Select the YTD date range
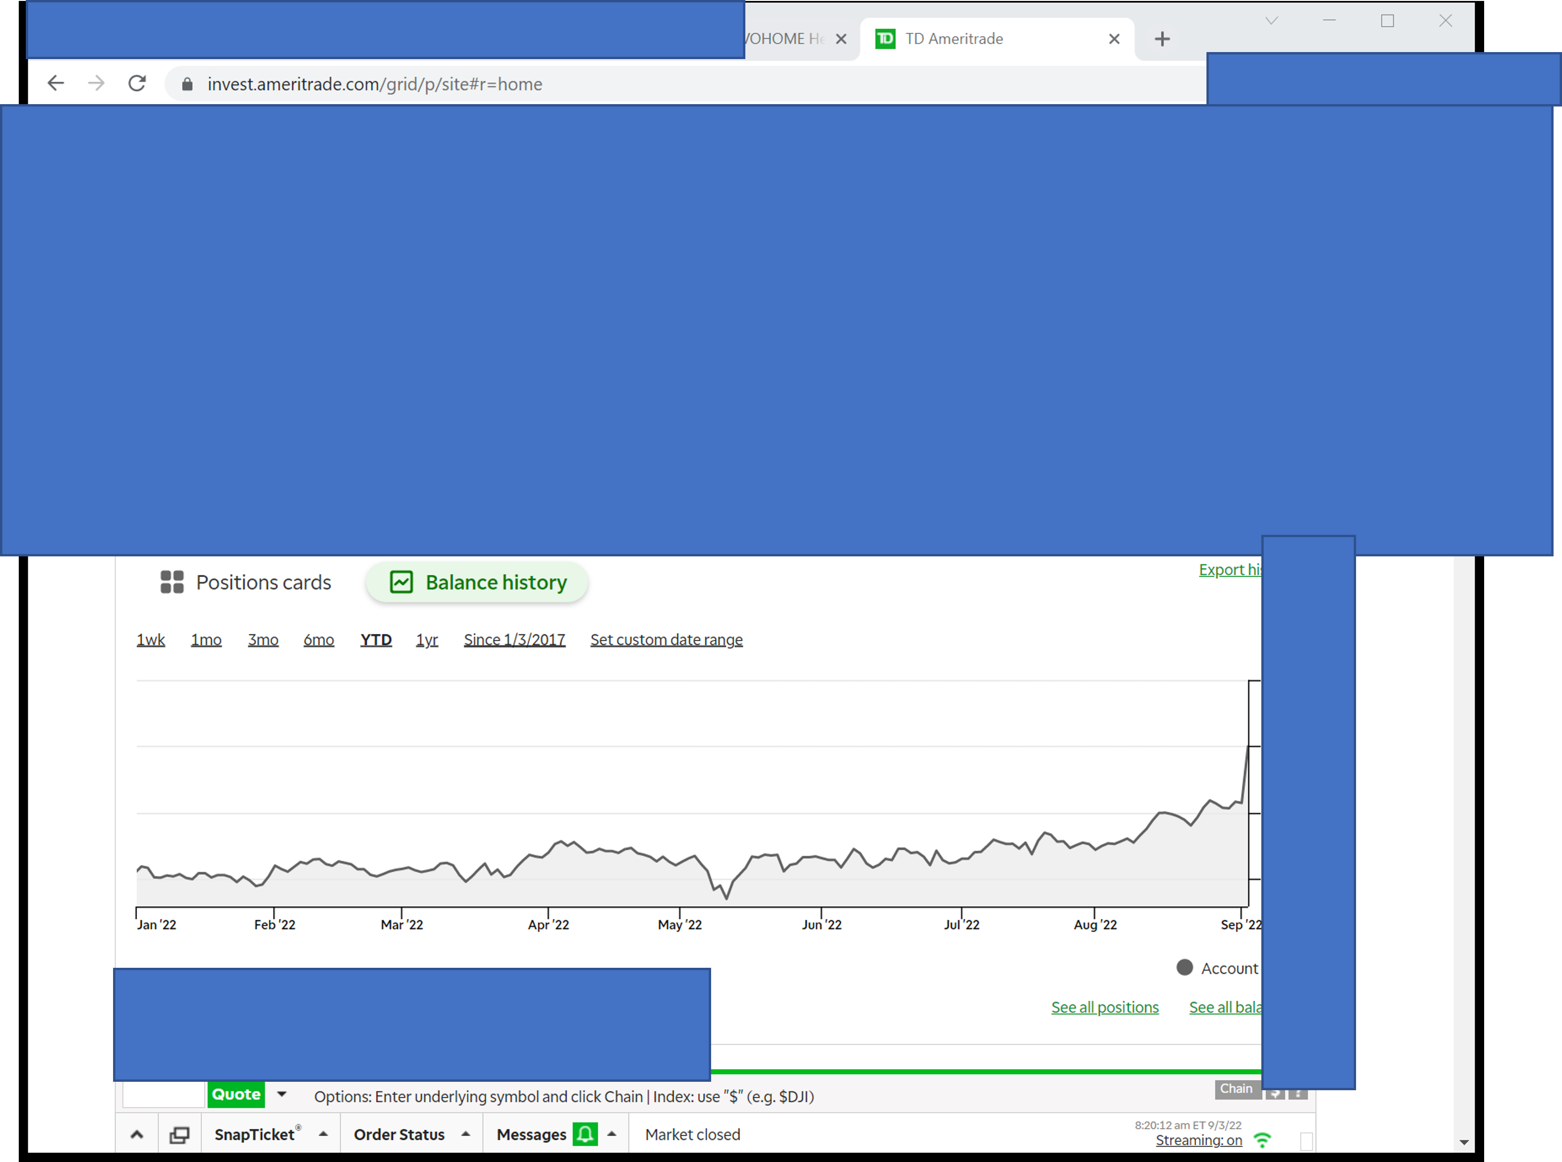Screen dimensions: 1562x1162 pos(376,639)
